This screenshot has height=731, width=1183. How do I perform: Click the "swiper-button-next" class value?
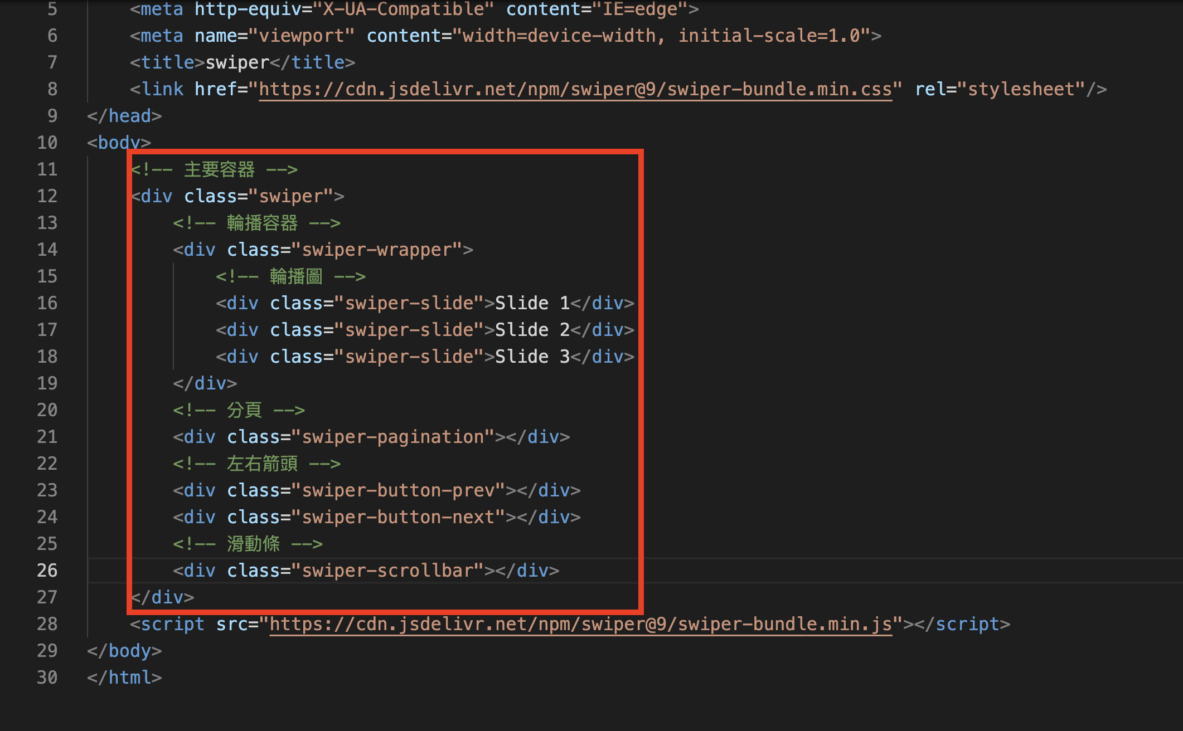[x=398, y=517]
